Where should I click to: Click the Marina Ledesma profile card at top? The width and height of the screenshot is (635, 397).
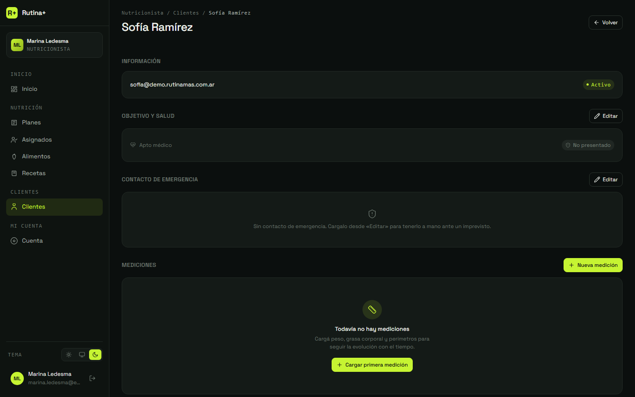tap(54, 45)
